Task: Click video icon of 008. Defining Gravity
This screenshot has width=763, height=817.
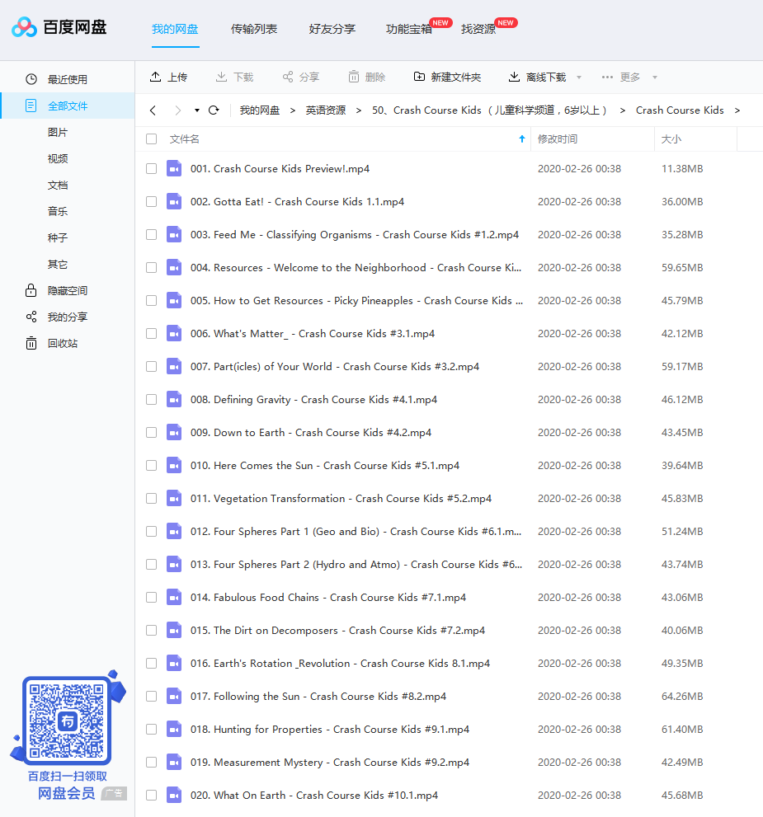Action: (x=173, y=400)
